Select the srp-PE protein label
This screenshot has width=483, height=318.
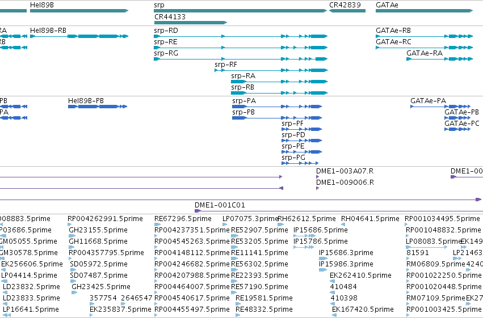point(293,146)
